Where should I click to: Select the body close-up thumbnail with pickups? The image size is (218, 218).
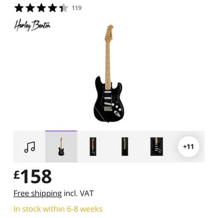click(x=156, y=147)
